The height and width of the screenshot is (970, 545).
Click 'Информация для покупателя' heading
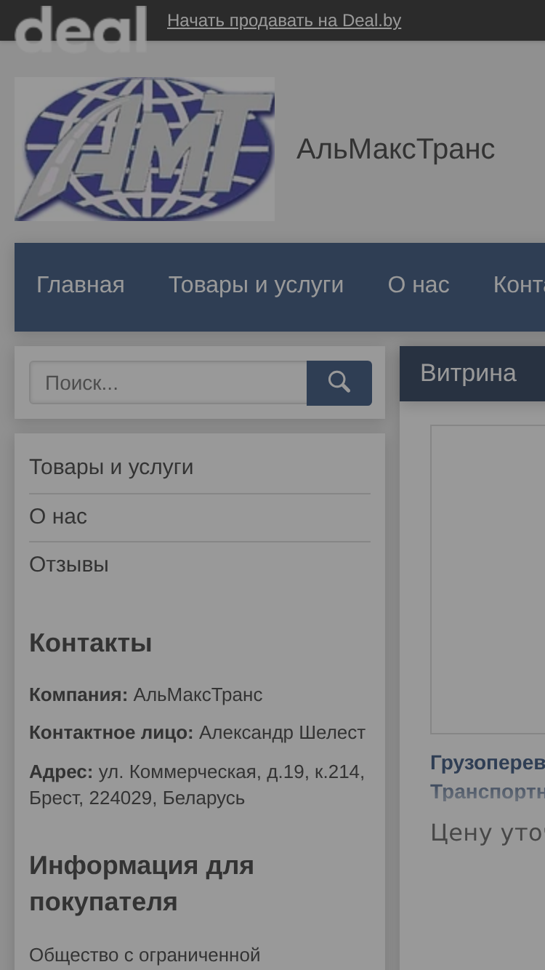[x=142, y=883]
